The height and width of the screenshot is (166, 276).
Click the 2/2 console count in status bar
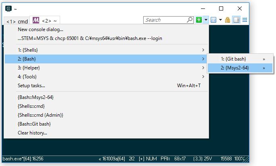(x=132, y=159)
